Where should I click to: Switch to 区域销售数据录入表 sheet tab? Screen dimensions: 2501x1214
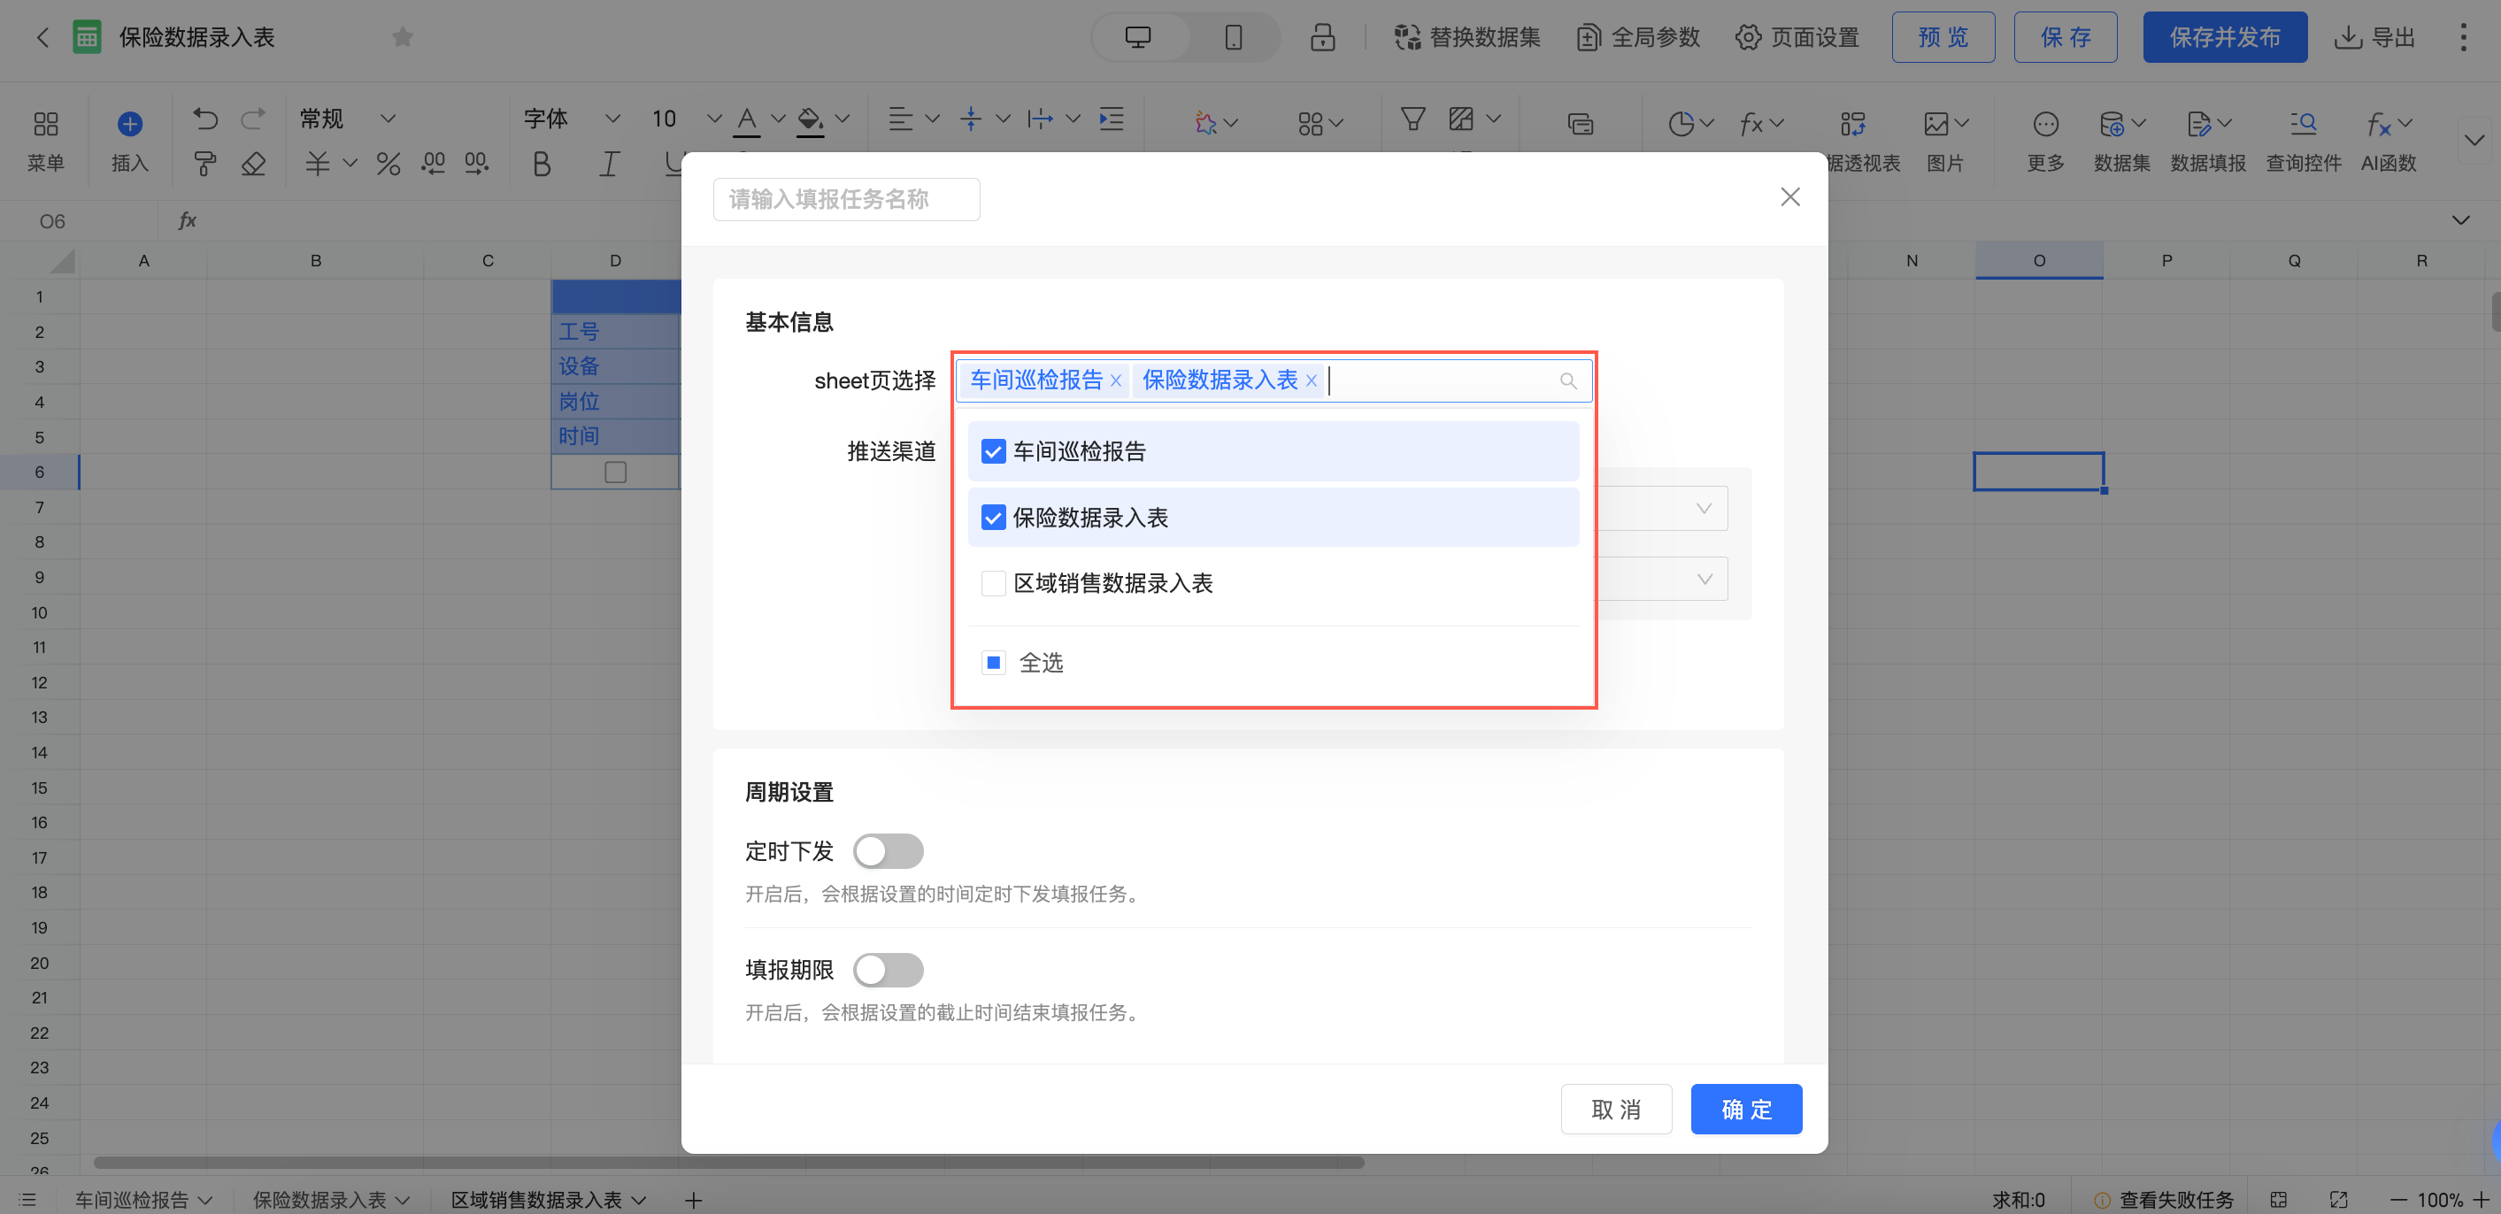[536, 1200]
